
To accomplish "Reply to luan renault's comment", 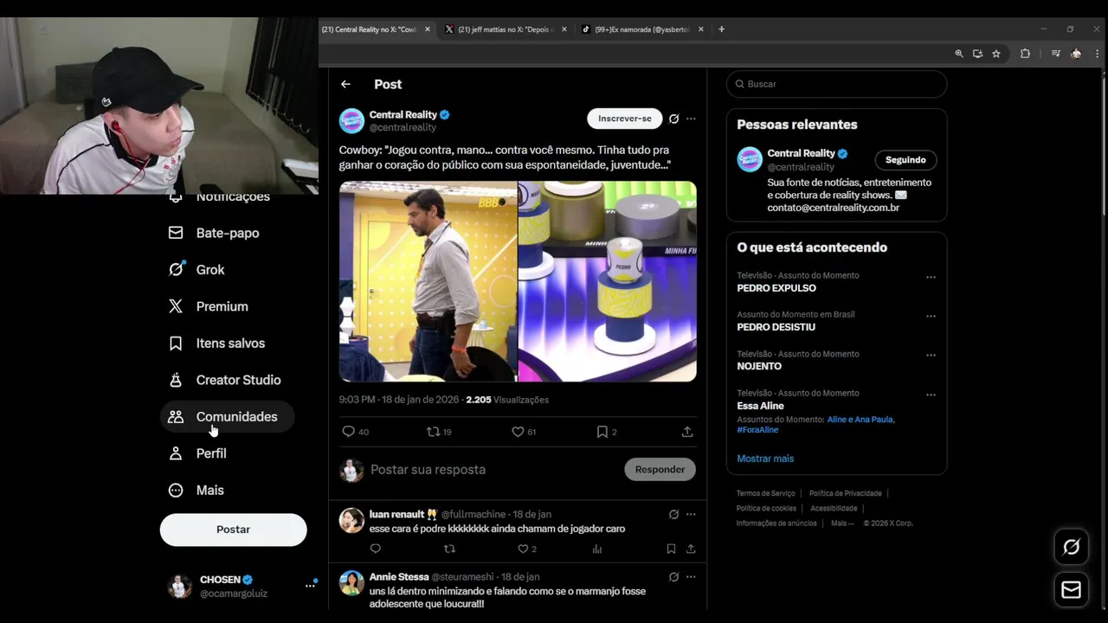I will [x=375, y=549].
